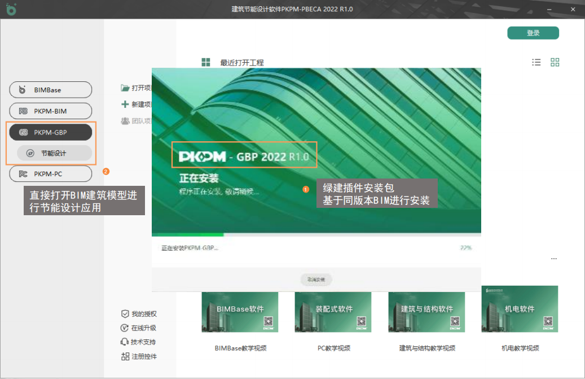Viewport: 585px width, 379px height.
Task: Switch to list view layout icon
Action: click(536, 62)
